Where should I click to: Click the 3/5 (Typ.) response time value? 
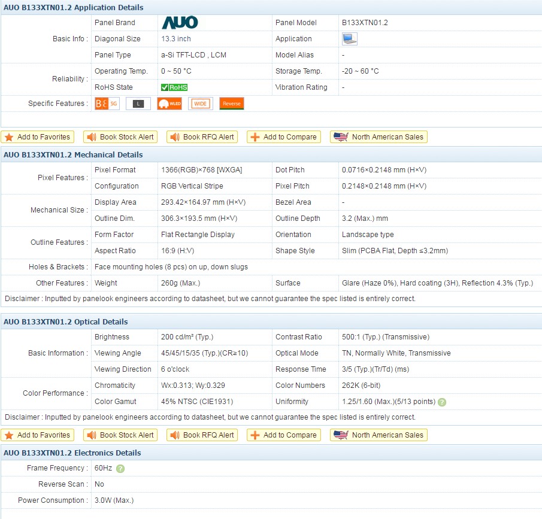[376, 369]
